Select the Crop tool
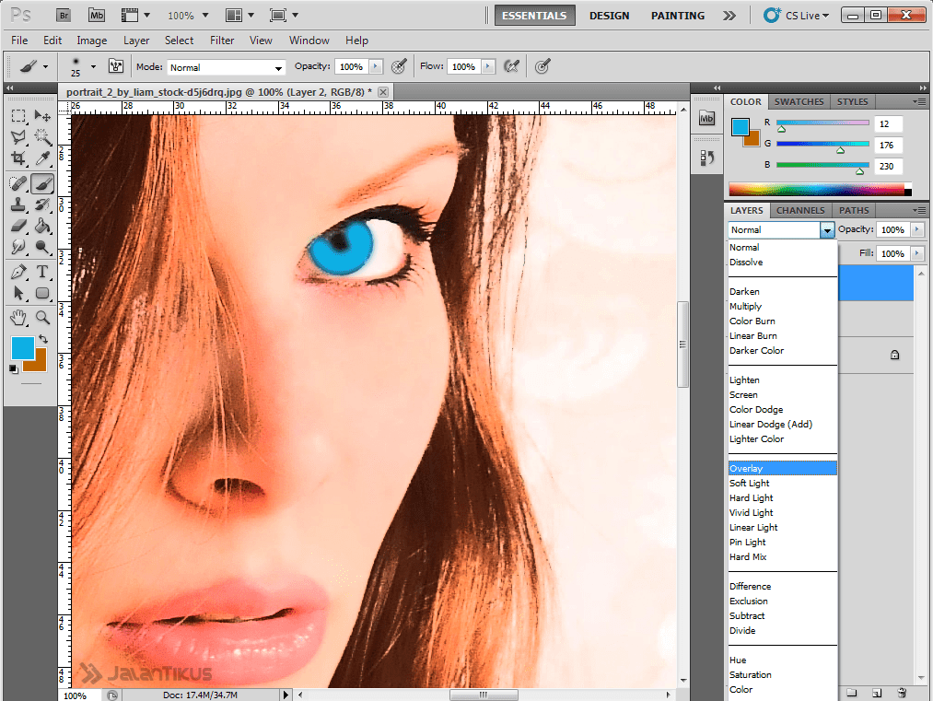Image resolution: width=933 pixels, height=701 pixels. (x=18, y=158)
